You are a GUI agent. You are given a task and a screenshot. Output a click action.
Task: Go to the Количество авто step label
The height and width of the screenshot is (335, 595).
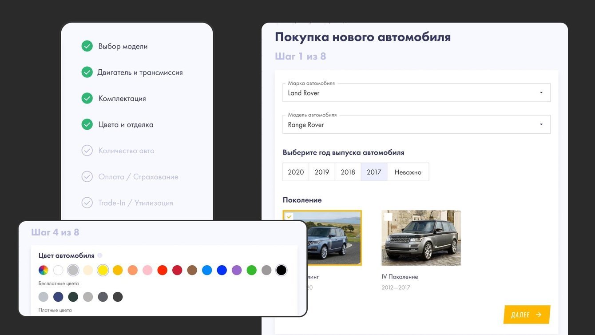(127, 151)
